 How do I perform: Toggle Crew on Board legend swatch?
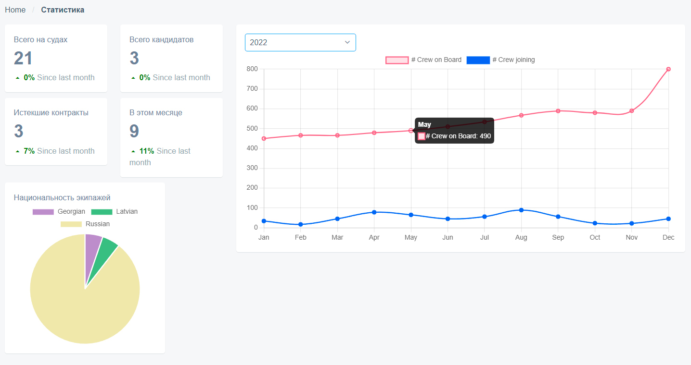pyautogui.click(x=397, y=60)
